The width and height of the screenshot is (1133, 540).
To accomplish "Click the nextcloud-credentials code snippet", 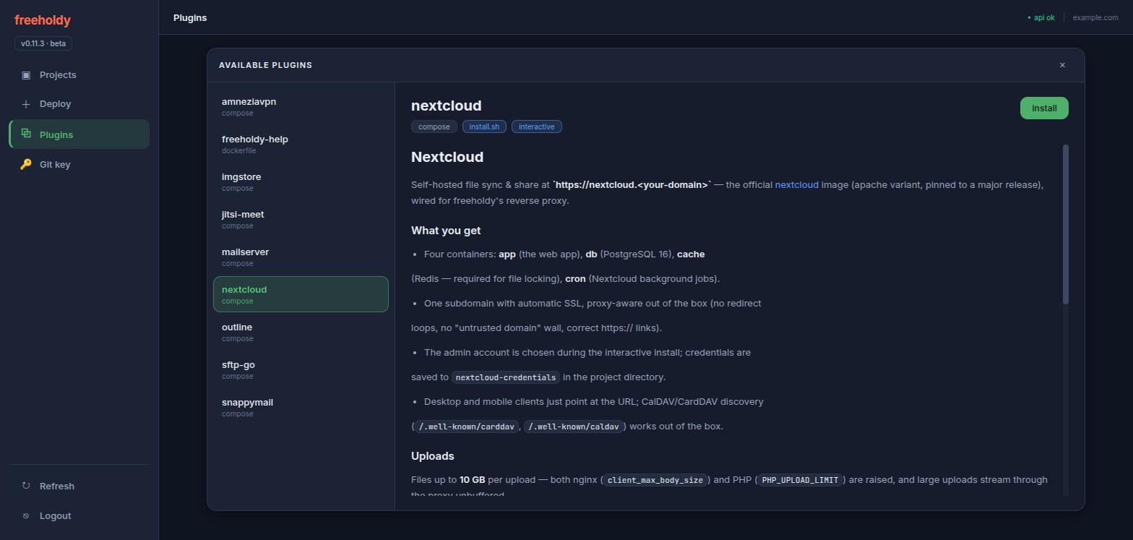I will tap(506, 377).
